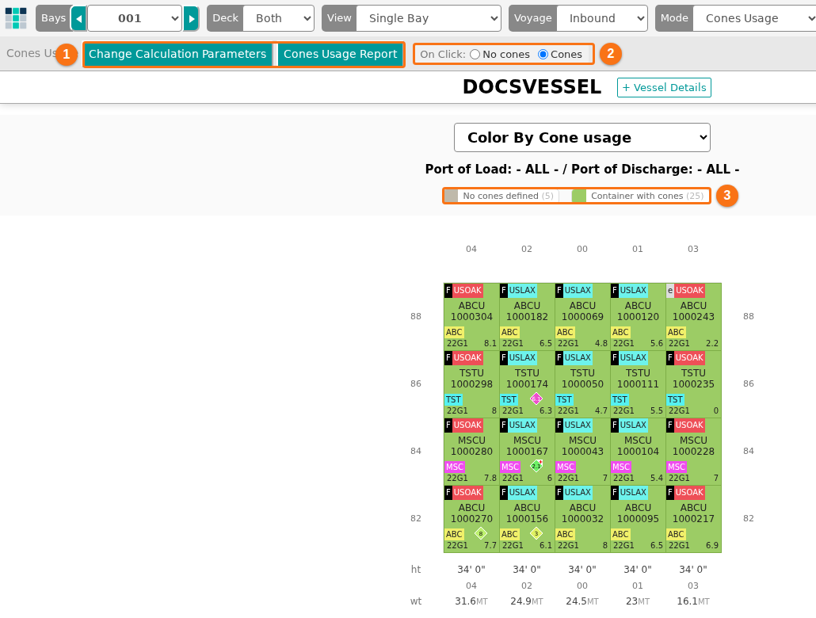Open the Deck dropdown set to Both
816x618 pixels.
(x=278, y=19)
